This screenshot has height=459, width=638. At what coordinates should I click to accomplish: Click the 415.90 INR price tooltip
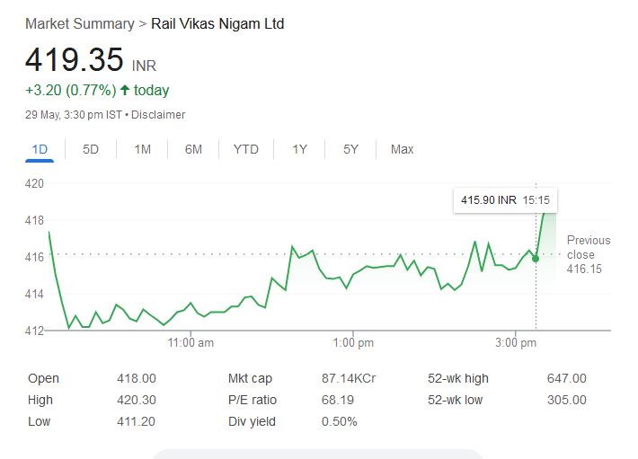pyautogui.click(x=505, y=201)
